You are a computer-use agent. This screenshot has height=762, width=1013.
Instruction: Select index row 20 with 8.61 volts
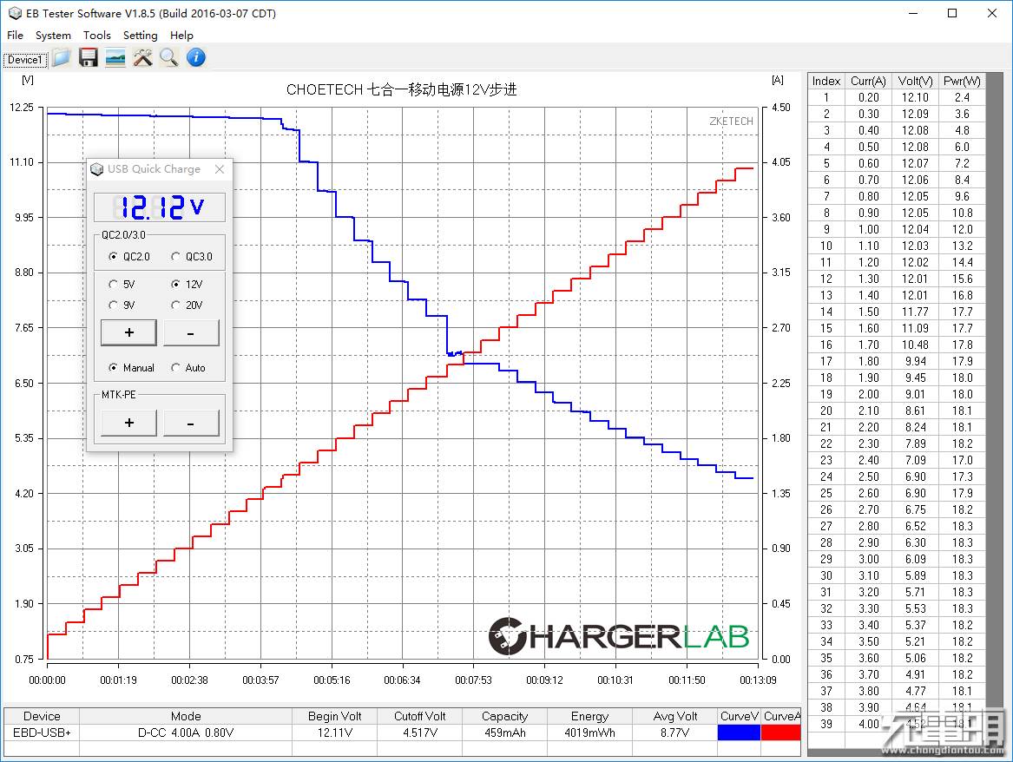(897, 411)
